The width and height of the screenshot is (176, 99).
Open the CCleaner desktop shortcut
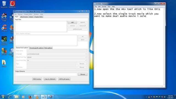(4, 28)
